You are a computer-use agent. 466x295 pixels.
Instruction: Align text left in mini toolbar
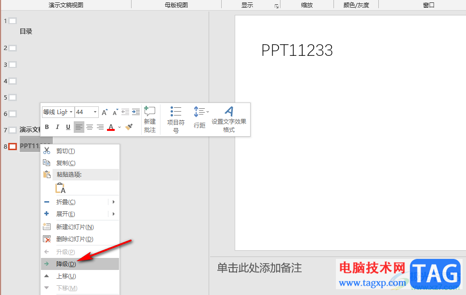point(79,127)
